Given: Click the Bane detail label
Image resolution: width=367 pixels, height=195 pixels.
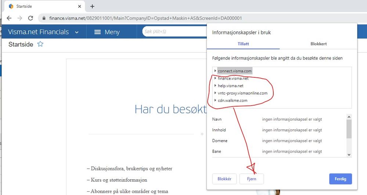Looking at the screenshot, I should click(x=216, y=151).
